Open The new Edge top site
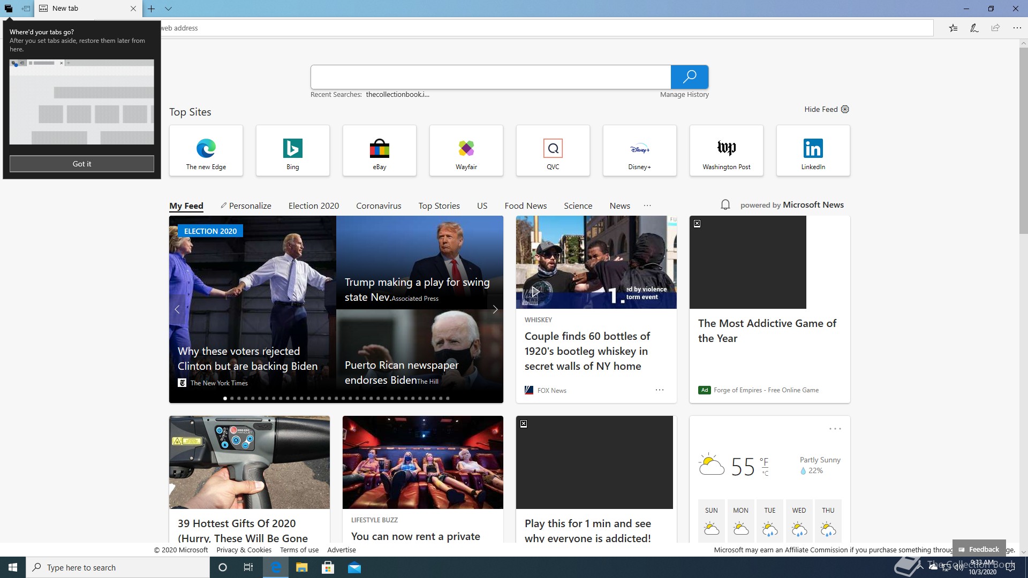This screenshot has width=1028, height=578. click(x=206, y=150)
